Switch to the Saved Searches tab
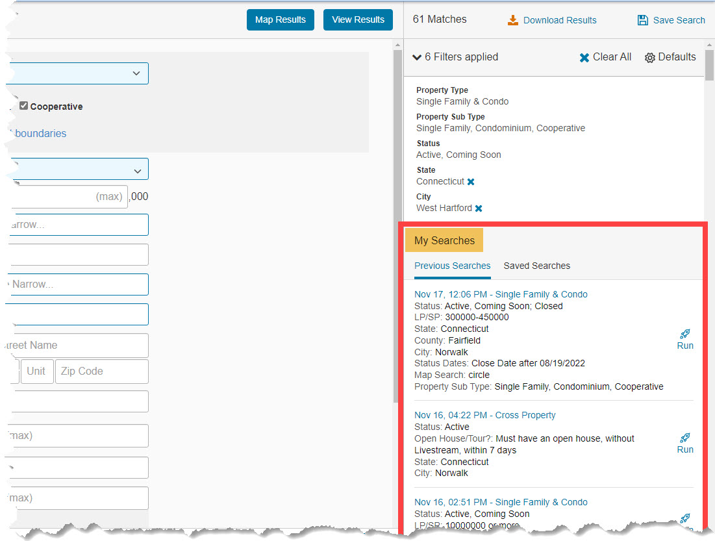The width and height of the screenshot is (715, 541). [536, 266]
